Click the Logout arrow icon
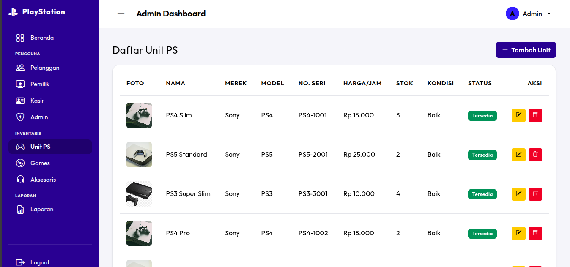The height and width of the screenshot is (267, 570). pyautogui.click(x=20, y=263)
